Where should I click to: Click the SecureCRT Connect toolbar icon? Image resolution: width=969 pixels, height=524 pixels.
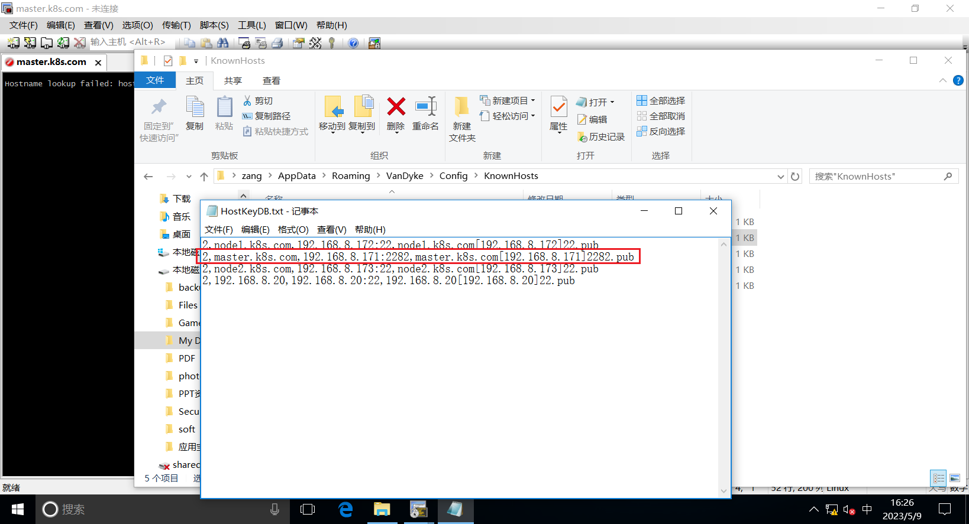pos(14,43)
